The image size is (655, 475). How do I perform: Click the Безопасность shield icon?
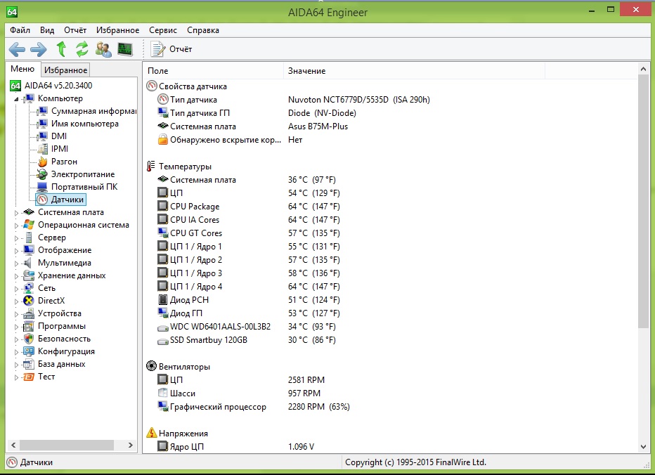(x=29, y=339)
